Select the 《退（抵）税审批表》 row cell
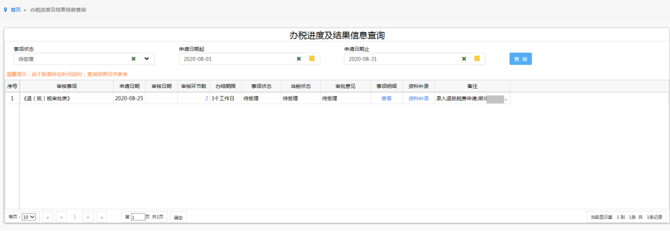The width and height of the screenshot is (670, 231). tap(66, 98)
